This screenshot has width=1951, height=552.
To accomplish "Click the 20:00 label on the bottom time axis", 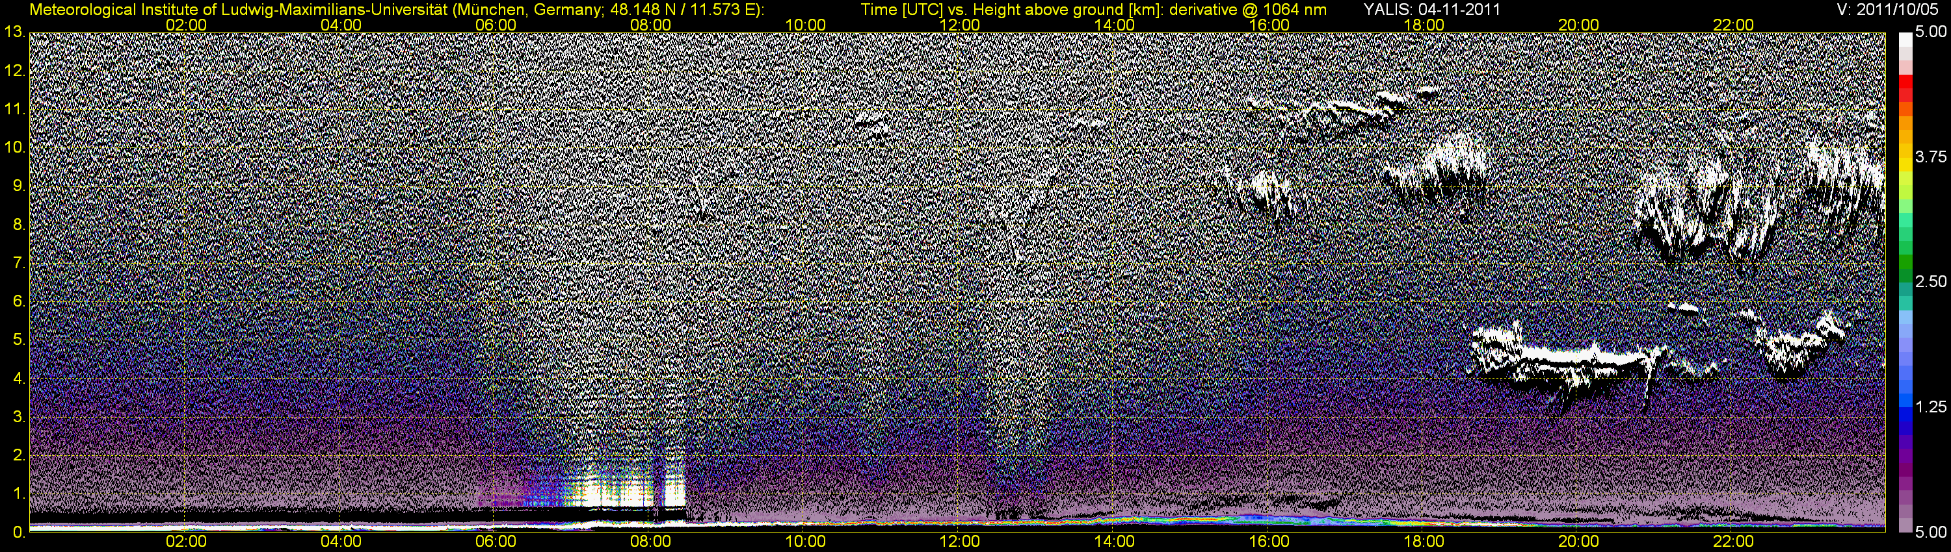I will pos(1578,542).
